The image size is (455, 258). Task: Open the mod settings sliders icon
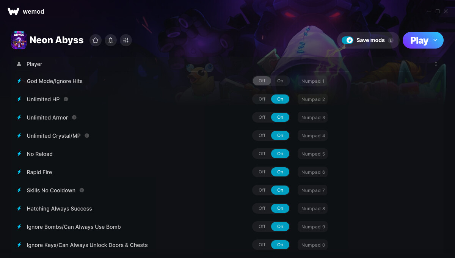[x=126, y=40]
